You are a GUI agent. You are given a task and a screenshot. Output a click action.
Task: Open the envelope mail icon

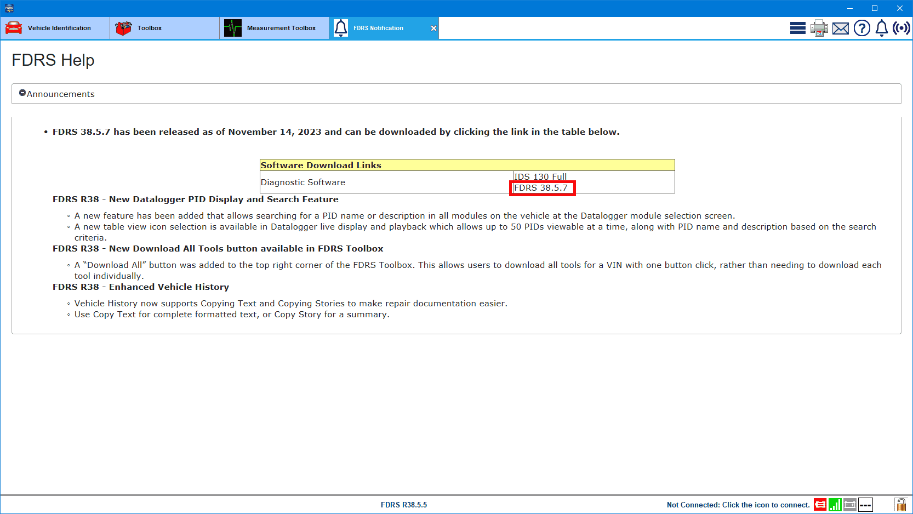[x=840, y=28]
